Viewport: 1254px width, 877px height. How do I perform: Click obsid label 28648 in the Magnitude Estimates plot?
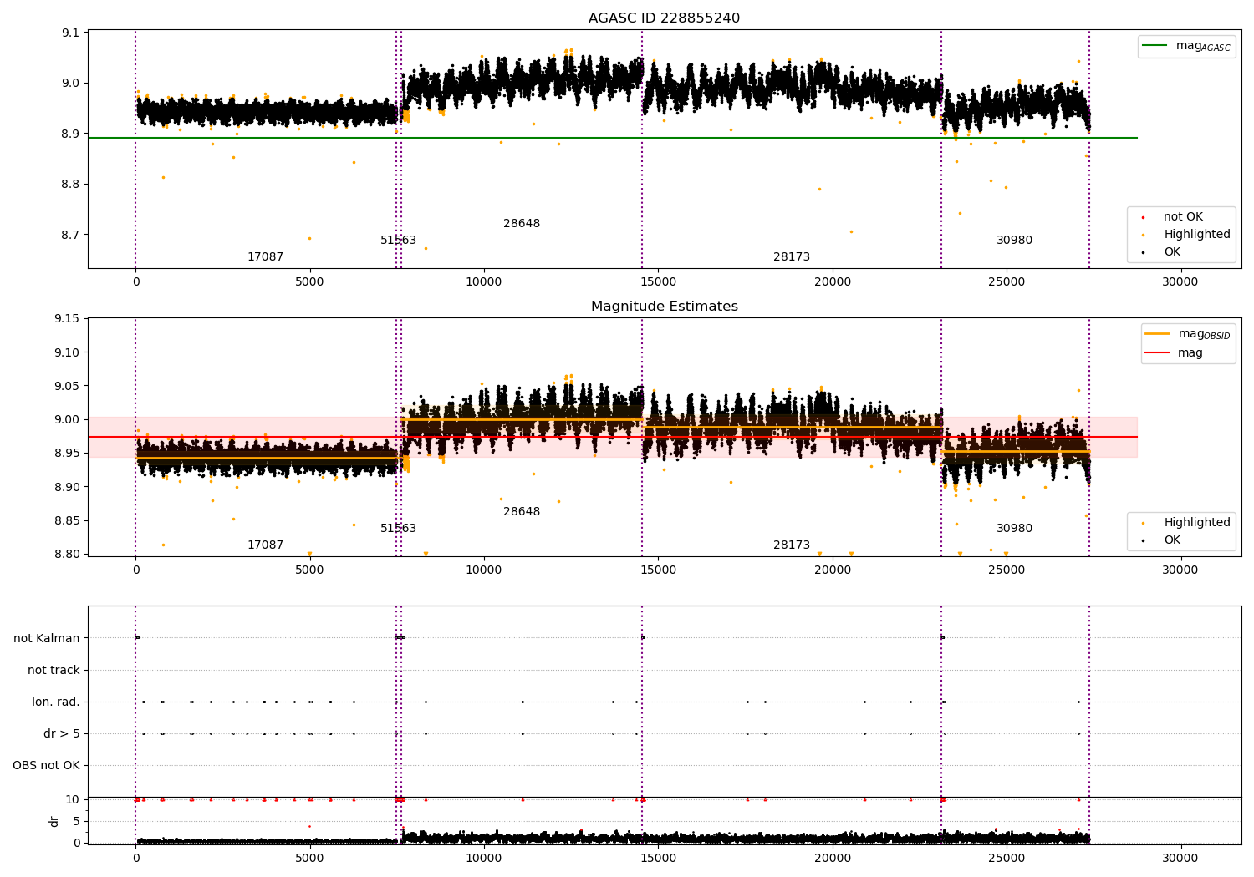coord(522,512)
